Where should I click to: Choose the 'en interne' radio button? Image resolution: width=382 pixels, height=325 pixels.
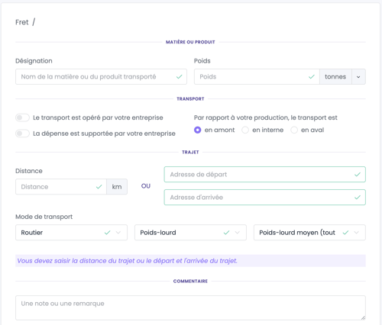point(245,130)
